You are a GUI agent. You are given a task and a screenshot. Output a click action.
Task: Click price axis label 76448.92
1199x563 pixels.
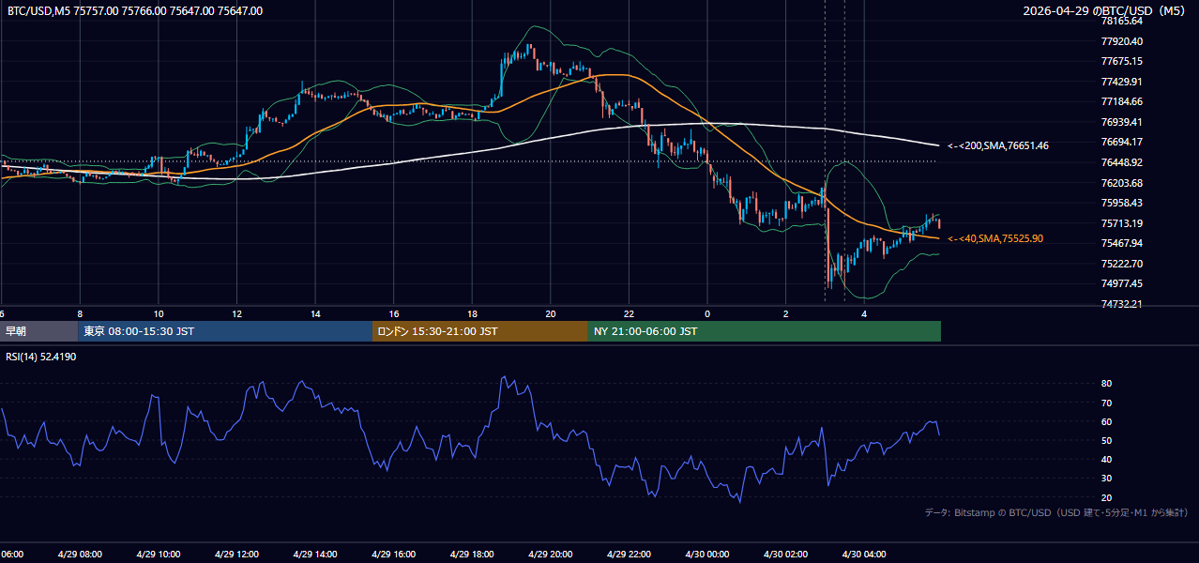1122,162
